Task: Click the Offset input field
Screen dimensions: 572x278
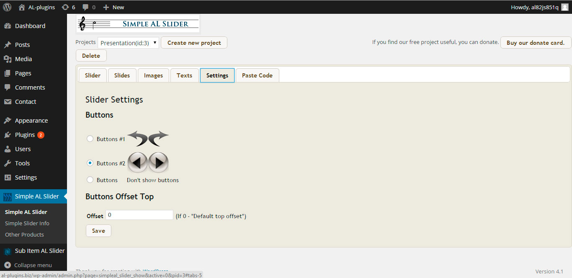Action: point(139,215)
